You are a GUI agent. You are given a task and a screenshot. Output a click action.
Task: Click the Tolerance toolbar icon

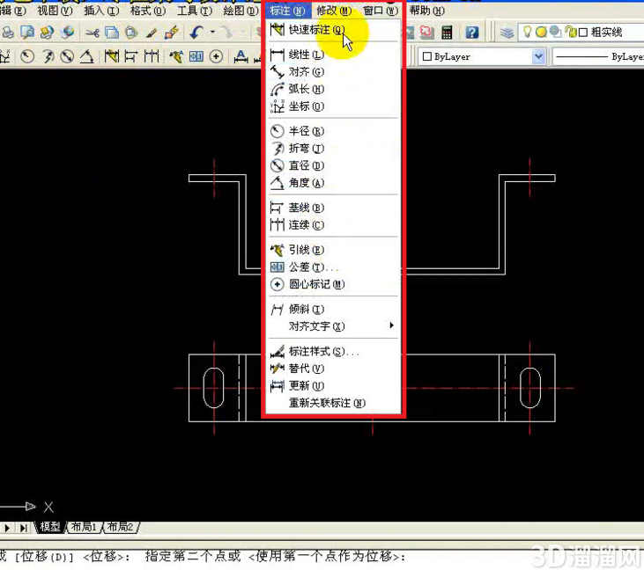[x=196, y=56]
